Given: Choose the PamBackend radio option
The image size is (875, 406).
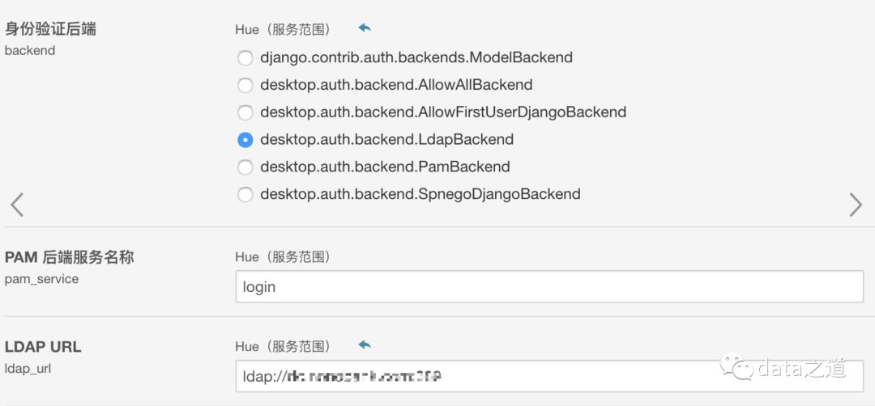Looking at the screenshot, I should click(x=245, y=167).
